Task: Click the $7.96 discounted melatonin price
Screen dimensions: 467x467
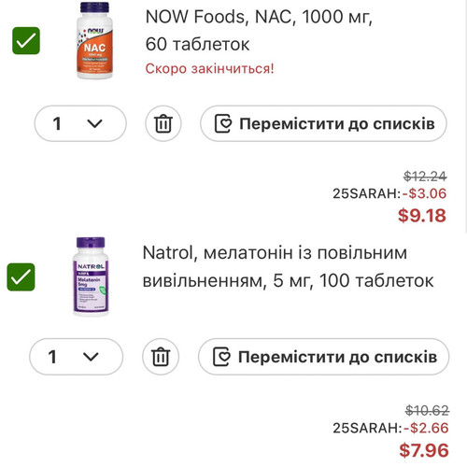Action: coord(424,450)
